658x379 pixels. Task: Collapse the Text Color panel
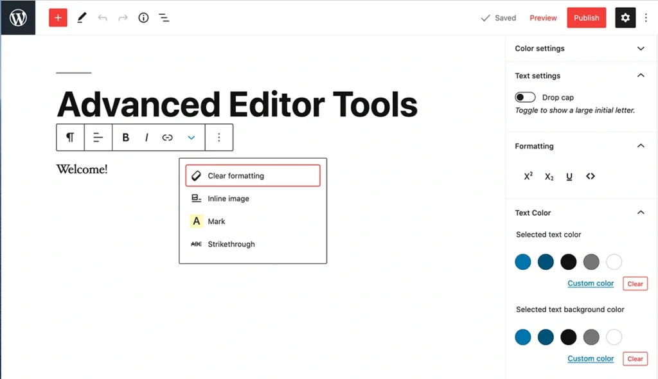click(x=580, y=213)
